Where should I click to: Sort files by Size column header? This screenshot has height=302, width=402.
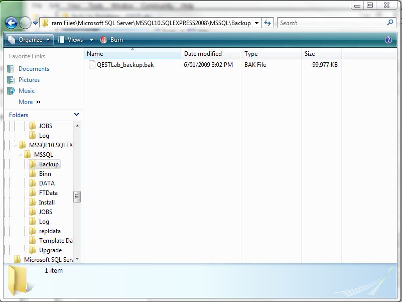[310, 54]
